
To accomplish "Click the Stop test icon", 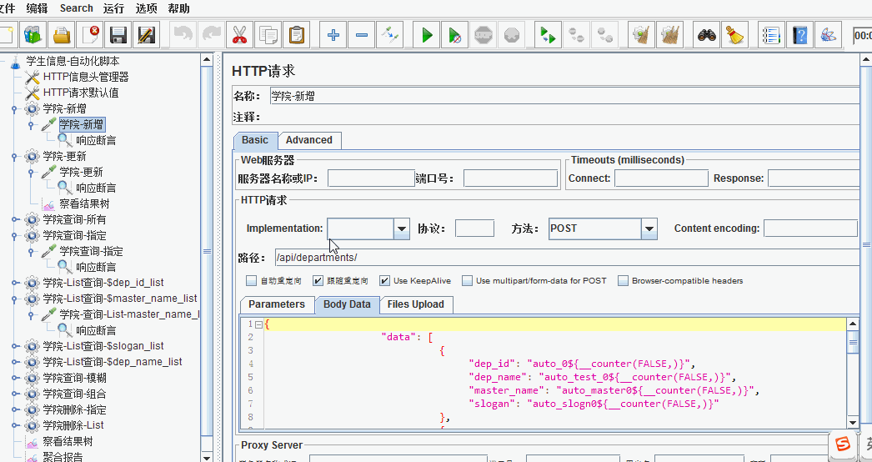I will [484, 35].
